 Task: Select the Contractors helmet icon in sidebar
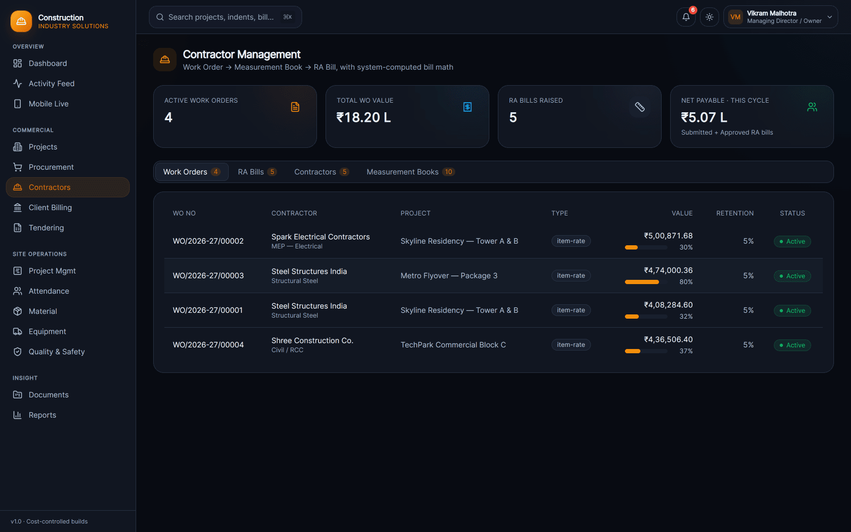(18, 187)
